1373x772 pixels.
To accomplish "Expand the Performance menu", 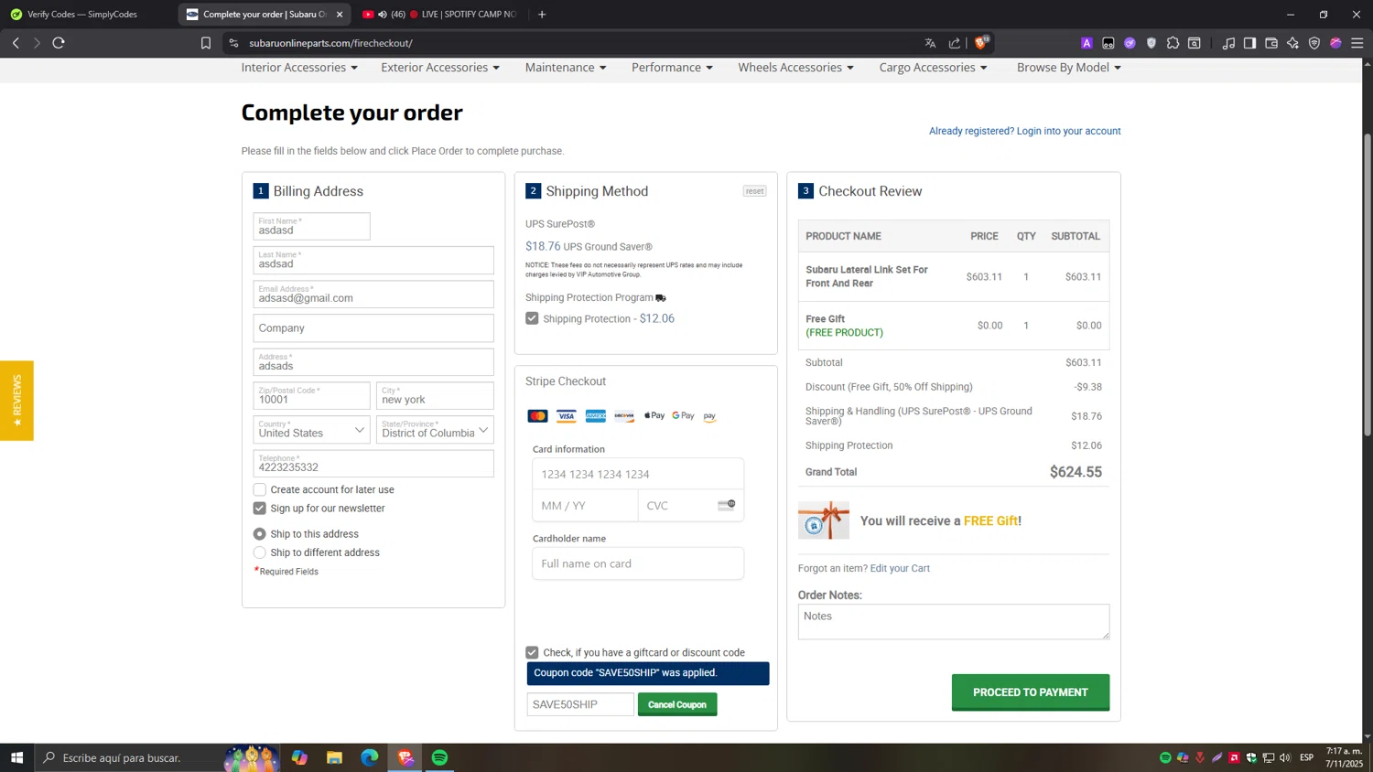I will point(672,68).
